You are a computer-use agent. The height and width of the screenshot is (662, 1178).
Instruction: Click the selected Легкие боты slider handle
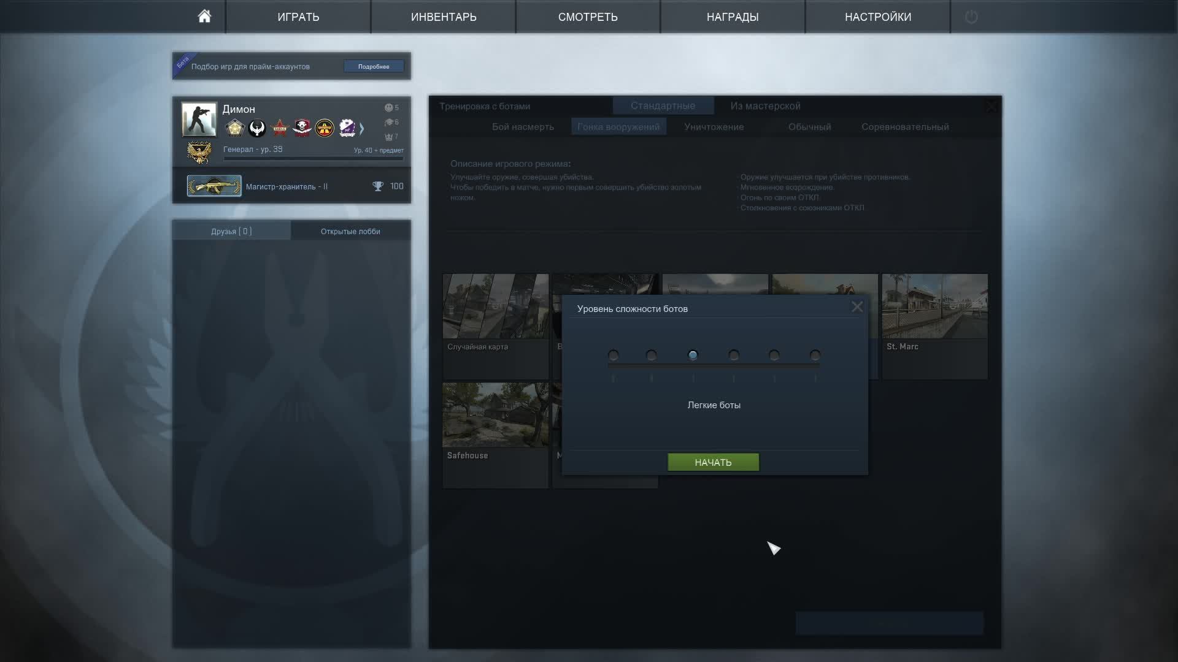coord(693,355)
